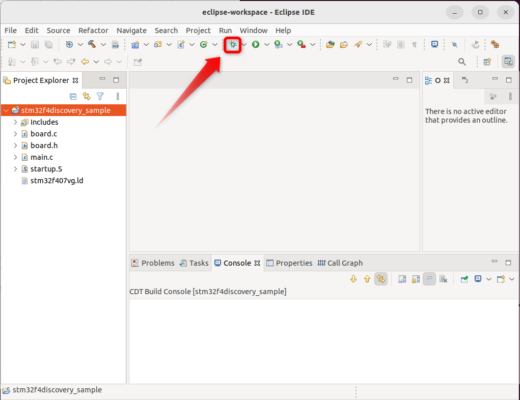This screenshot has width=520, height=400.
Task: Select main.c in Project Explorer
Action: pyautogui.click(x=42, y=157)
